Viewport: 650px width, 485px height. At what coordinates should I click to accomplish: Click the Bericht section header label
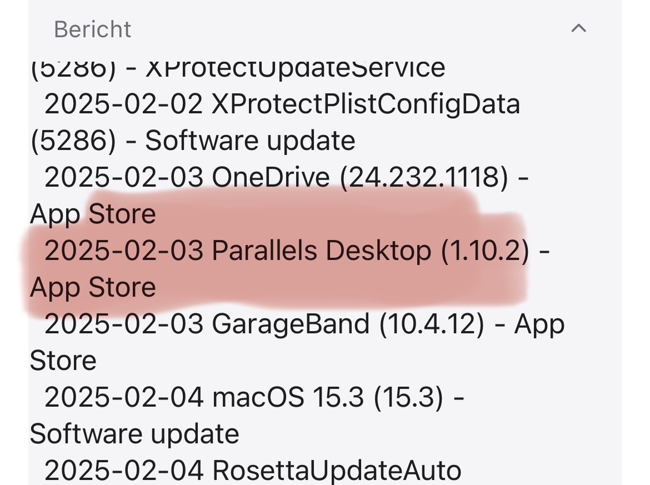(x=92, y=29)
